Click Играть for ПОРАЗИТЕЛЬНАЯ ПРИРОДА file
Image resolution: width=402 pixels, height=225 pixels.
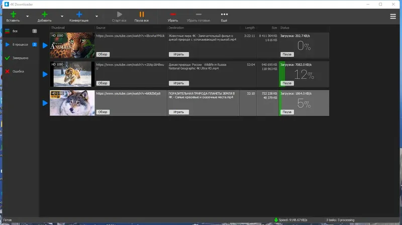coord(179,112)
